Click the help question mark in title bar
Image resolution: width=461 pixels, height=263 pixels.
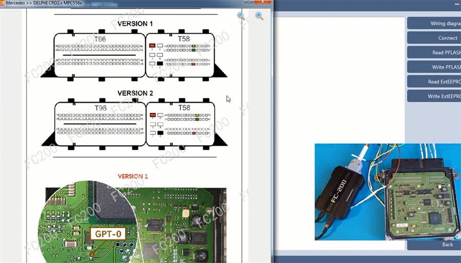tap(249, 2)
